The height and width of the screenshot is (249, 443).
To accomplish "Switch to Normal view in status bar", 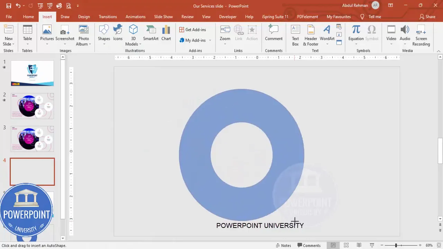I will (333, 245).
